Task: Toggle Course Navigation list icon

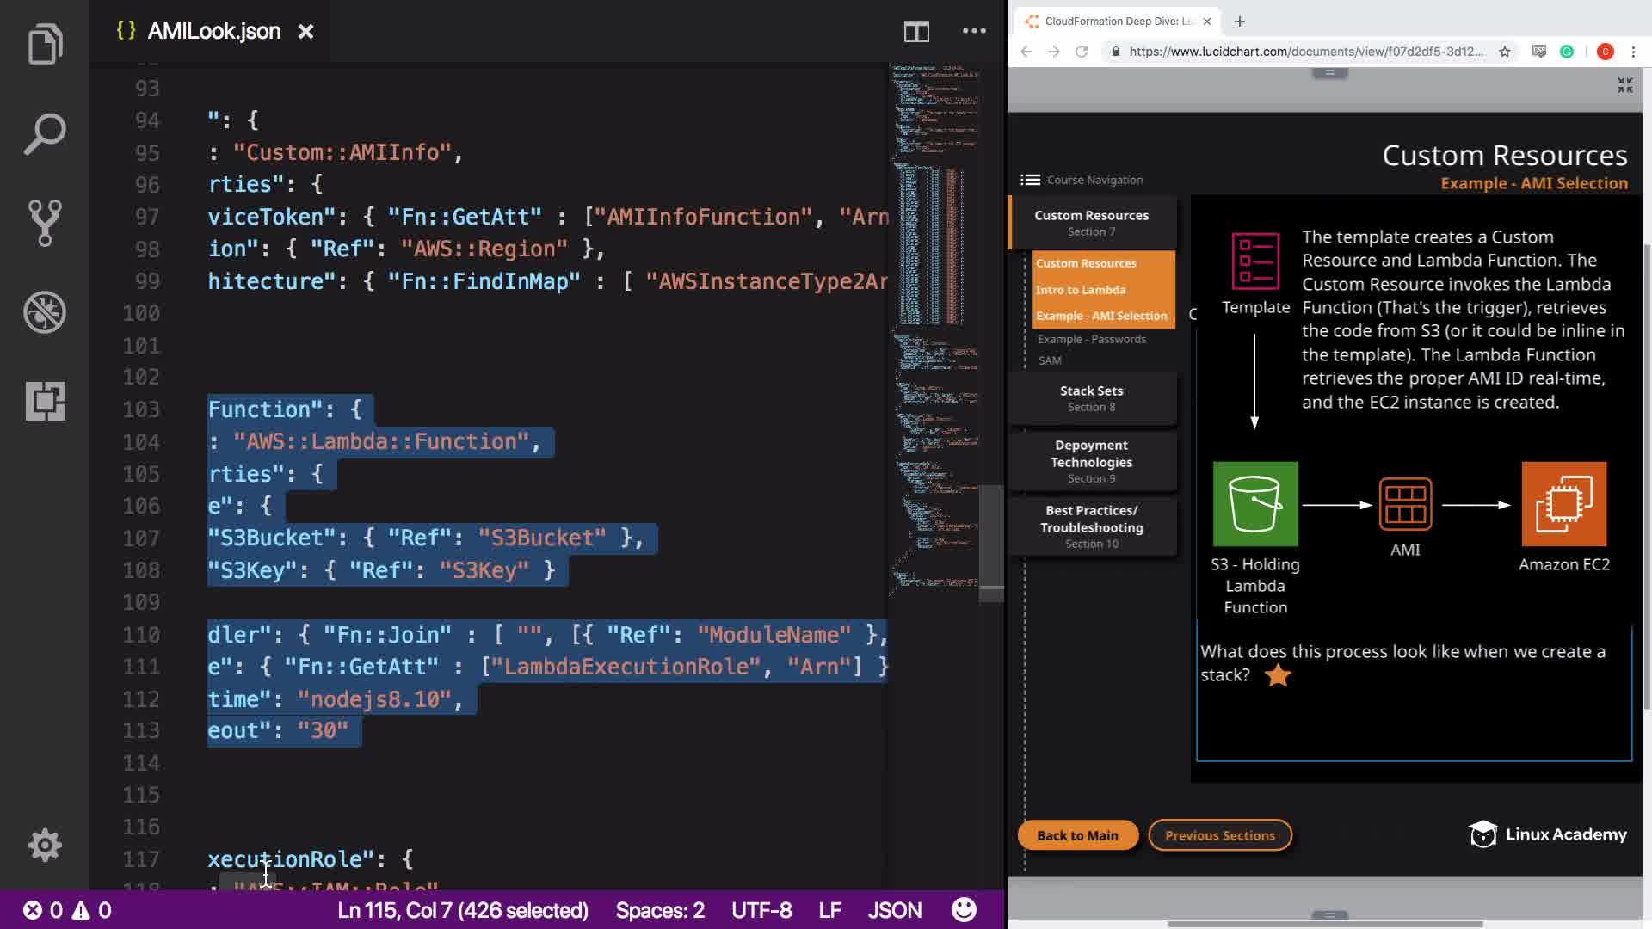Action: coord(1030,180)
